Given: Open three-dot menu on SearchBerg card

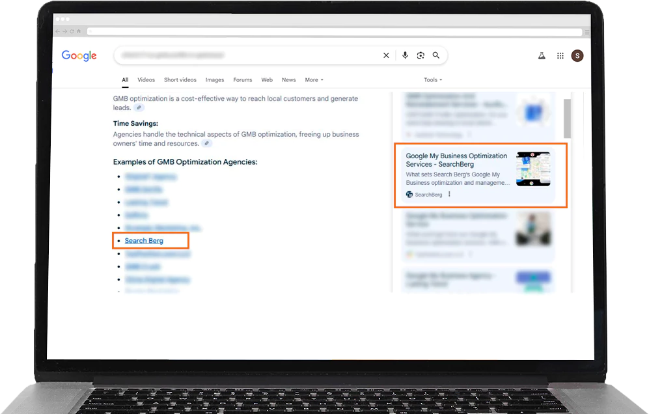Looking at the screenshot, I should coord(450,194).
